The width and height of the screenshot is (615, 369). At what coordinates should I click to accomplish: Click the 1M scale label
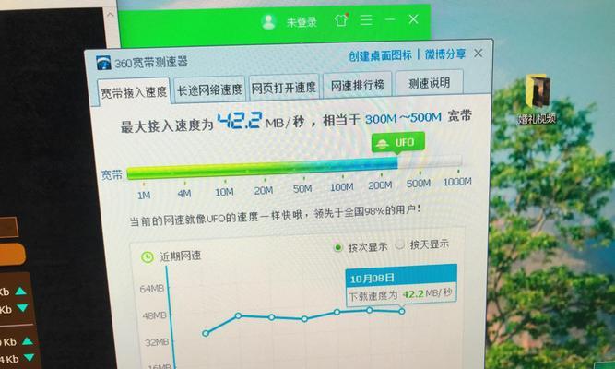click(x=144, y=195)
